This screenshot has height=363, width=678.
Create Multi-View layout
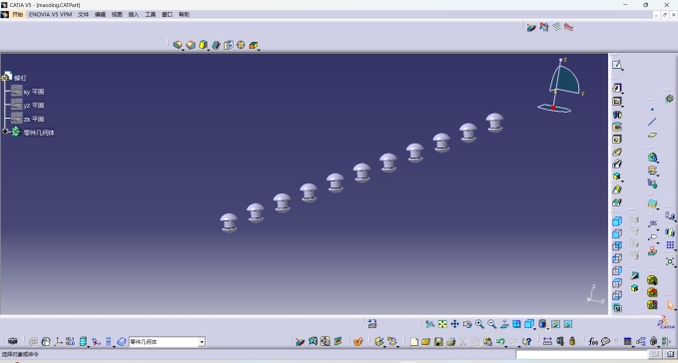click(516, 324)
